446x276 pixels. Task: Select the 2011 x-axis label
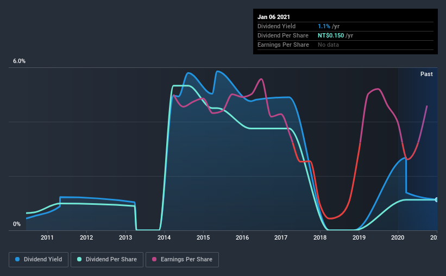tap(47, 237)
